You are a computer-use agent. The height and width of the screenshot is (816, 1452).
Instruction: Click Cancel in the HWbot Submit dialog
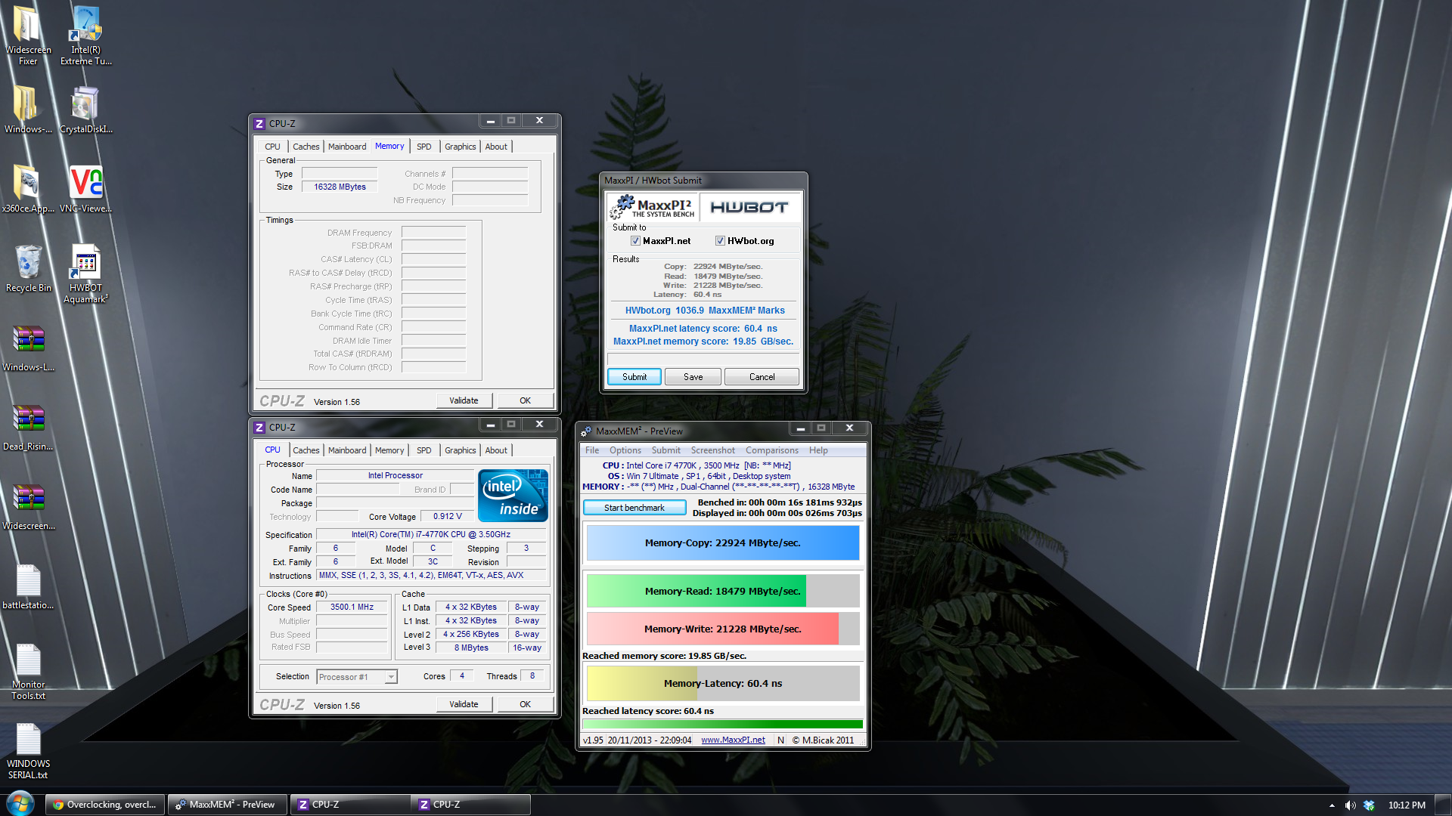pyautogui.click(x=762, y=377)
